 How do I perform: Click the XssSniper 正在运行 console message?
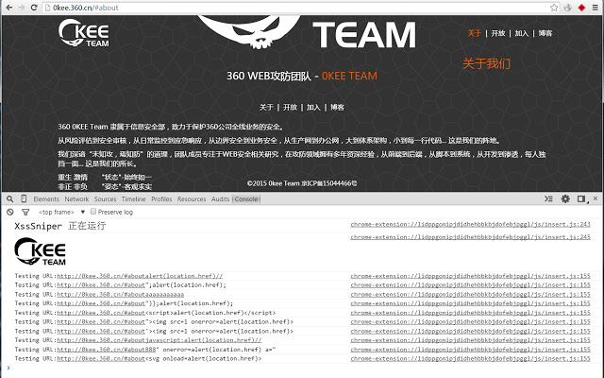point(60,226)
